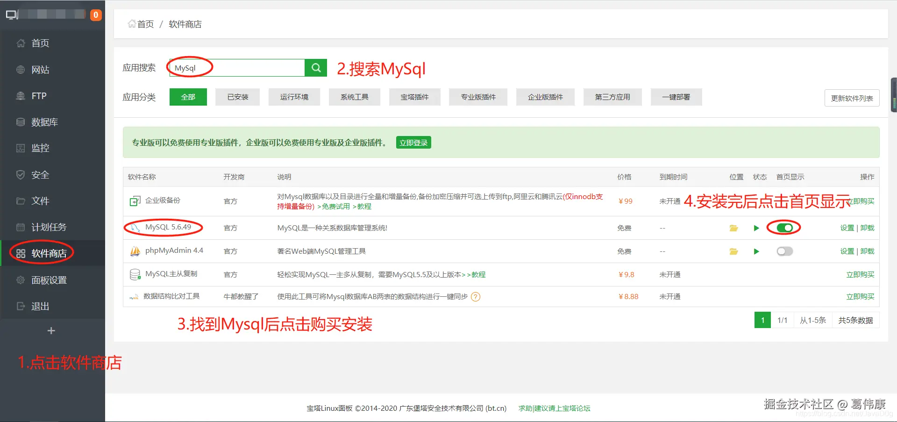Select the 一键部署 category tab
Image resolution: width=897 pixels, height=422 pixels.
click(x=676, y=97)
